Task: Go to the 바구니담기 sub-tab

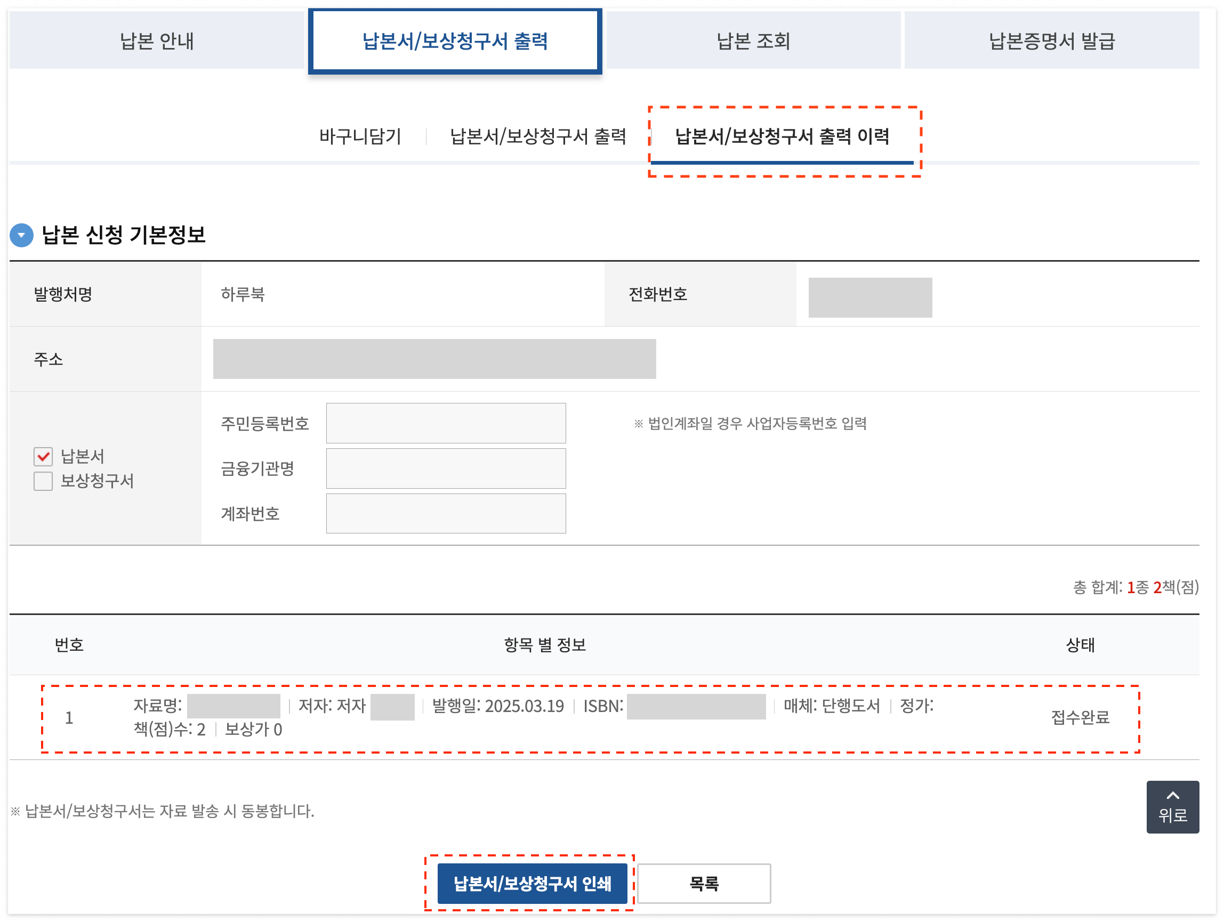Action: (x=360, y=136)
